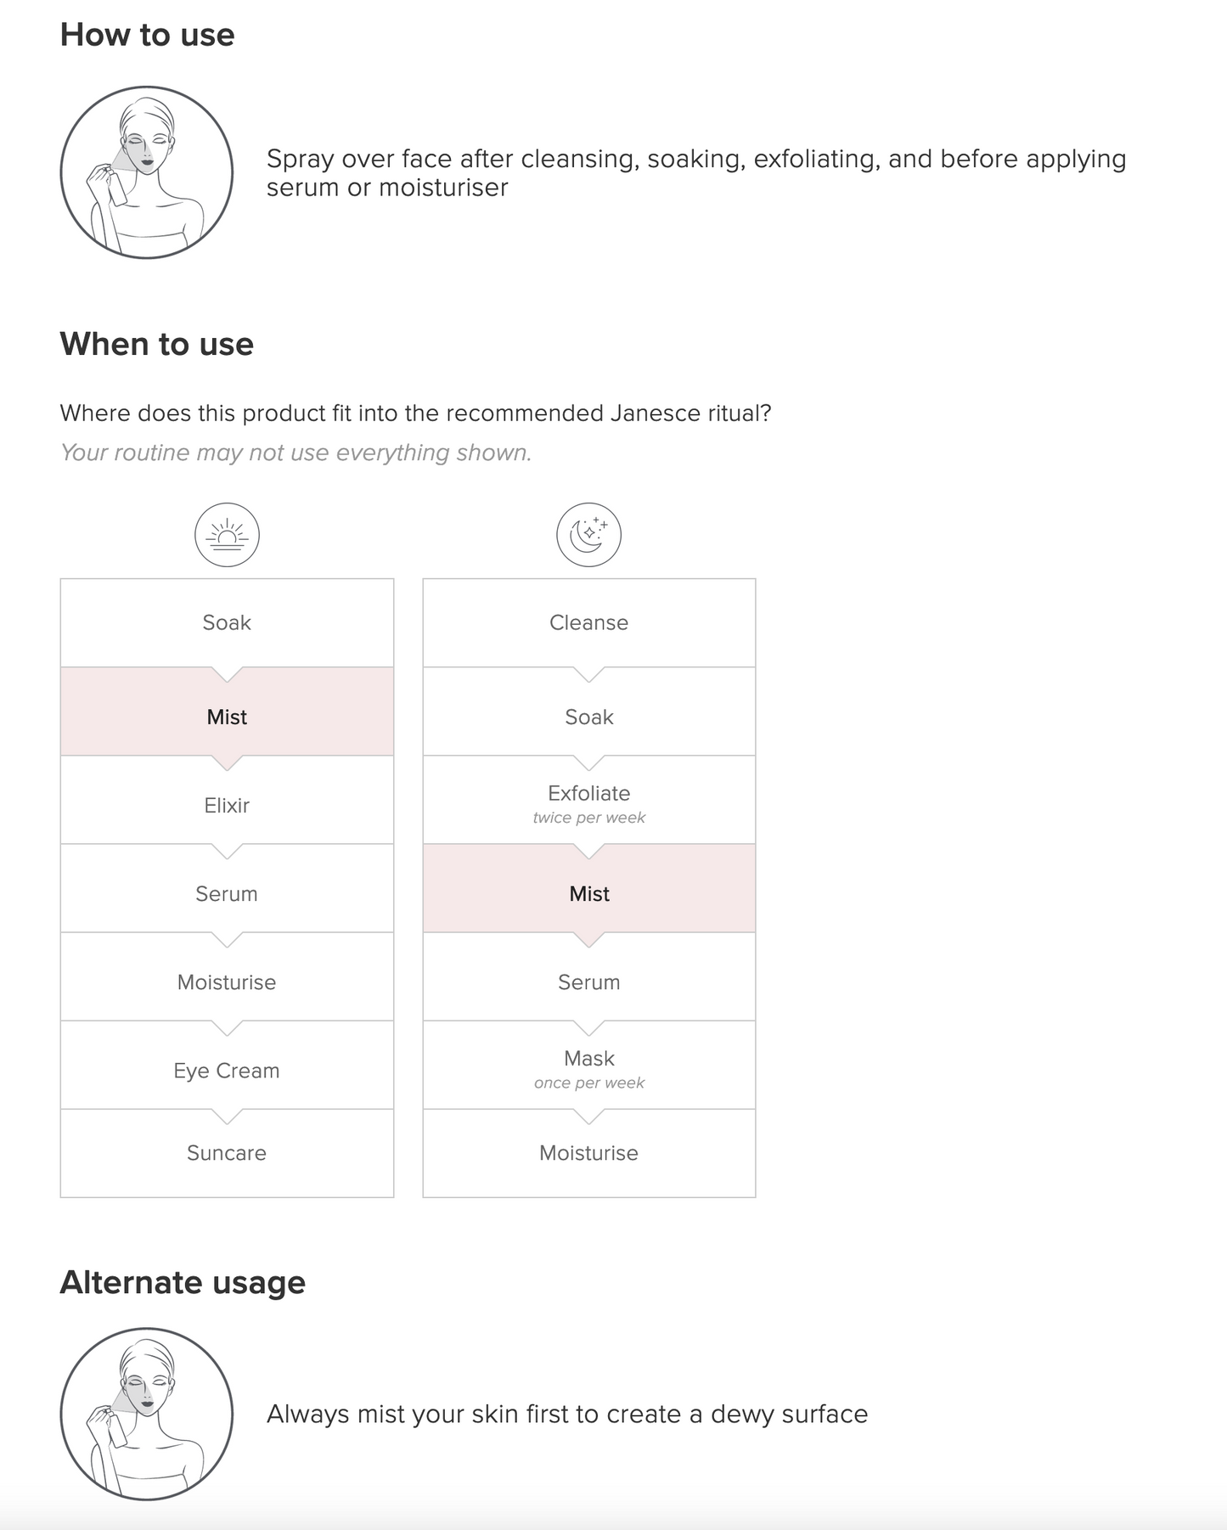Select highlighted Mist step in evening routine

point(588,893)
